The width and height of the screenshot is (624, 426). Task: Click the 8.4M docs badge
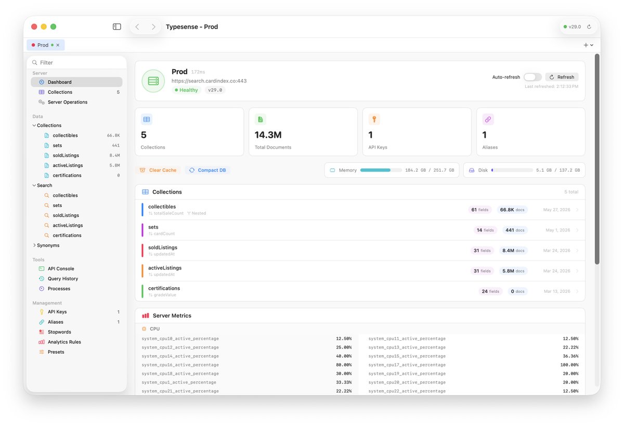(x=514, y=251)
